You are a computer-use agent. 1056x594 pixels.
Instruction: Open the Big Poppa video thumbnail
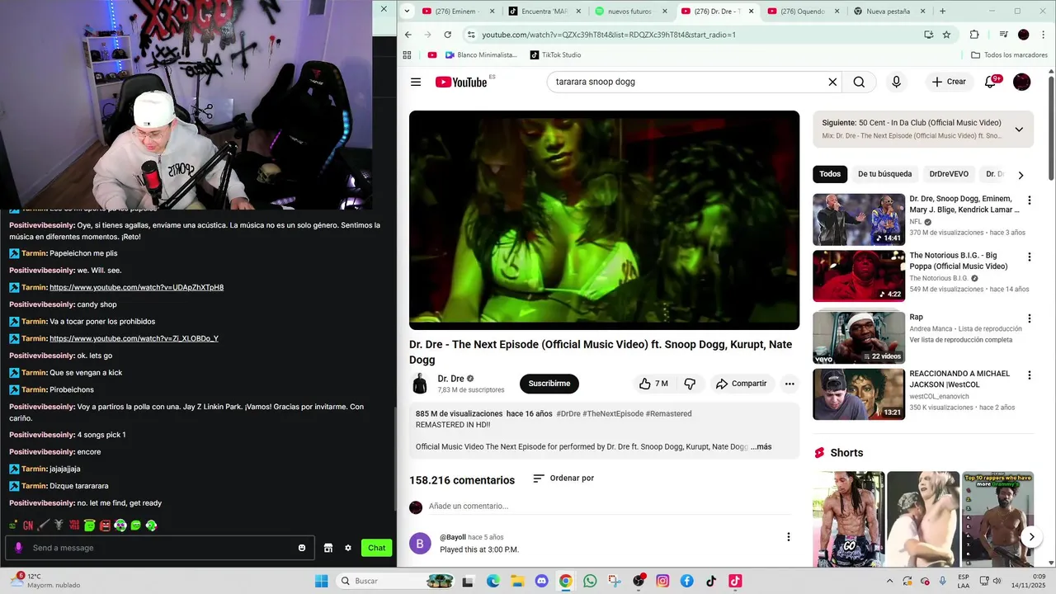click(859, 276)
